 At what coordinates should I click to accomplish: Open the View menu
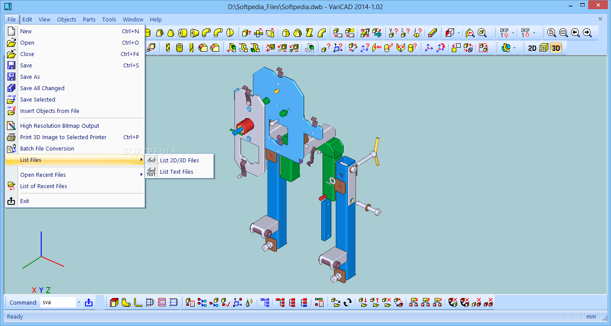click(x=44, y=19)
